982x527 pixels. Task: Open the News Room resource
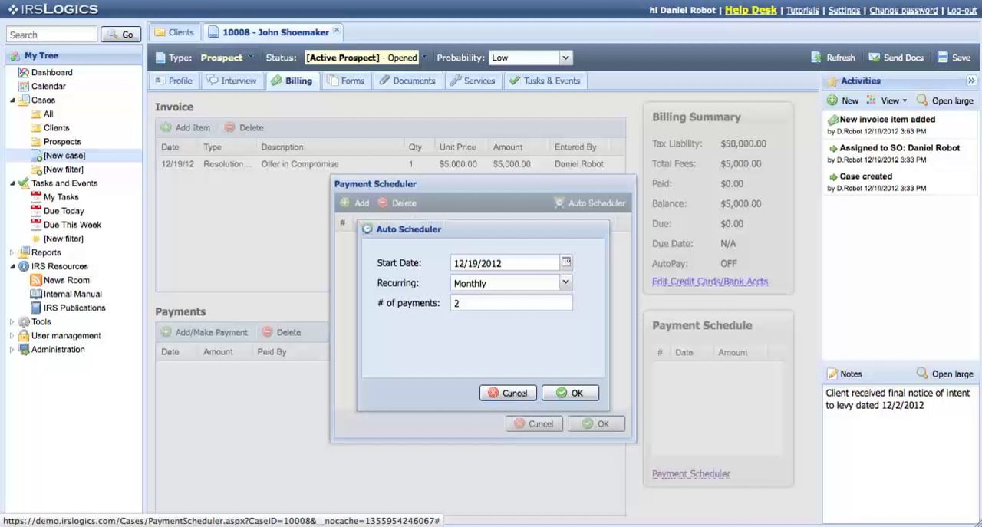pyautogui.click(x=60, y=280)
